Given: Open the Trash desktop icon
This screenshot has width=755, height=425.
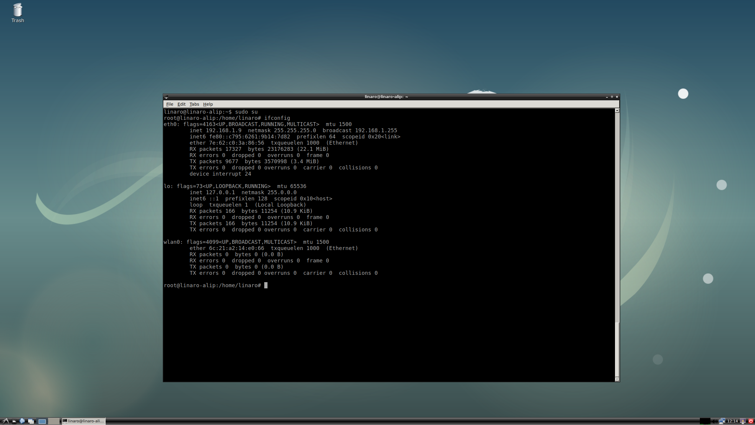Looking at the screenshot, I should coord(18,12).
